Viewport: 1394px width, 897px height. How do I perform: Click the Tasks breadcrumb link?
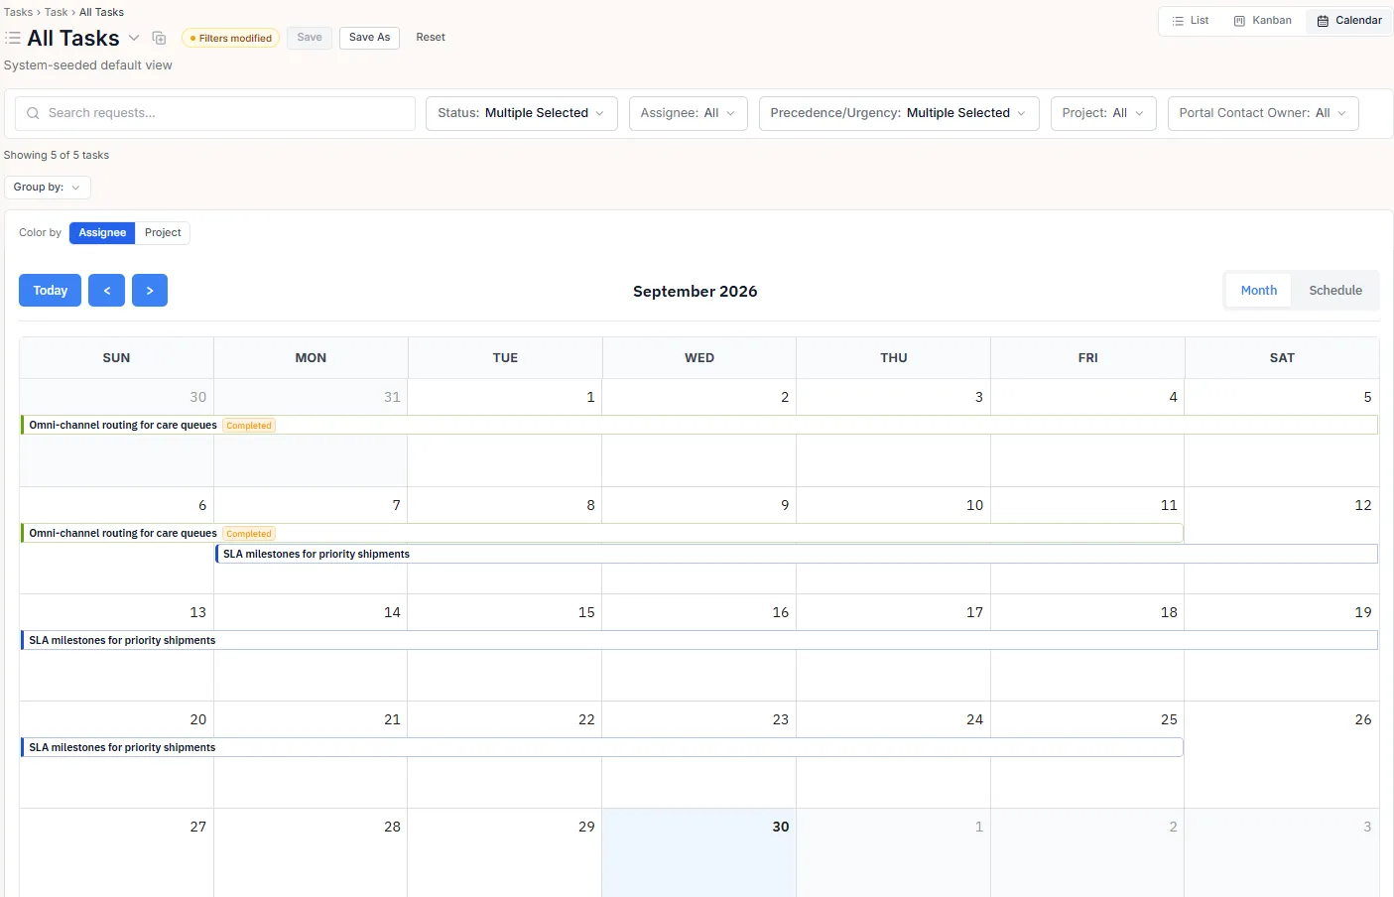tap(18, 12)
